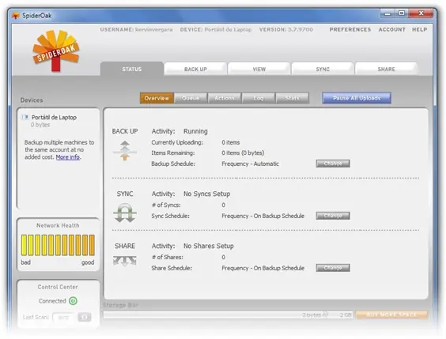The height and width of the screenshot is (339, 446).
Task: Select the Portátil de Laptop device entry
Action: pos(54,118)
